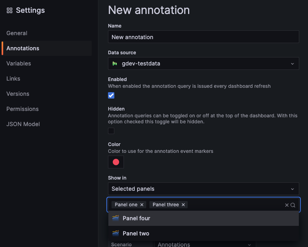308x247 pixels.
Task: Remove the Panel one tag
Action: (x=142, y=205)
